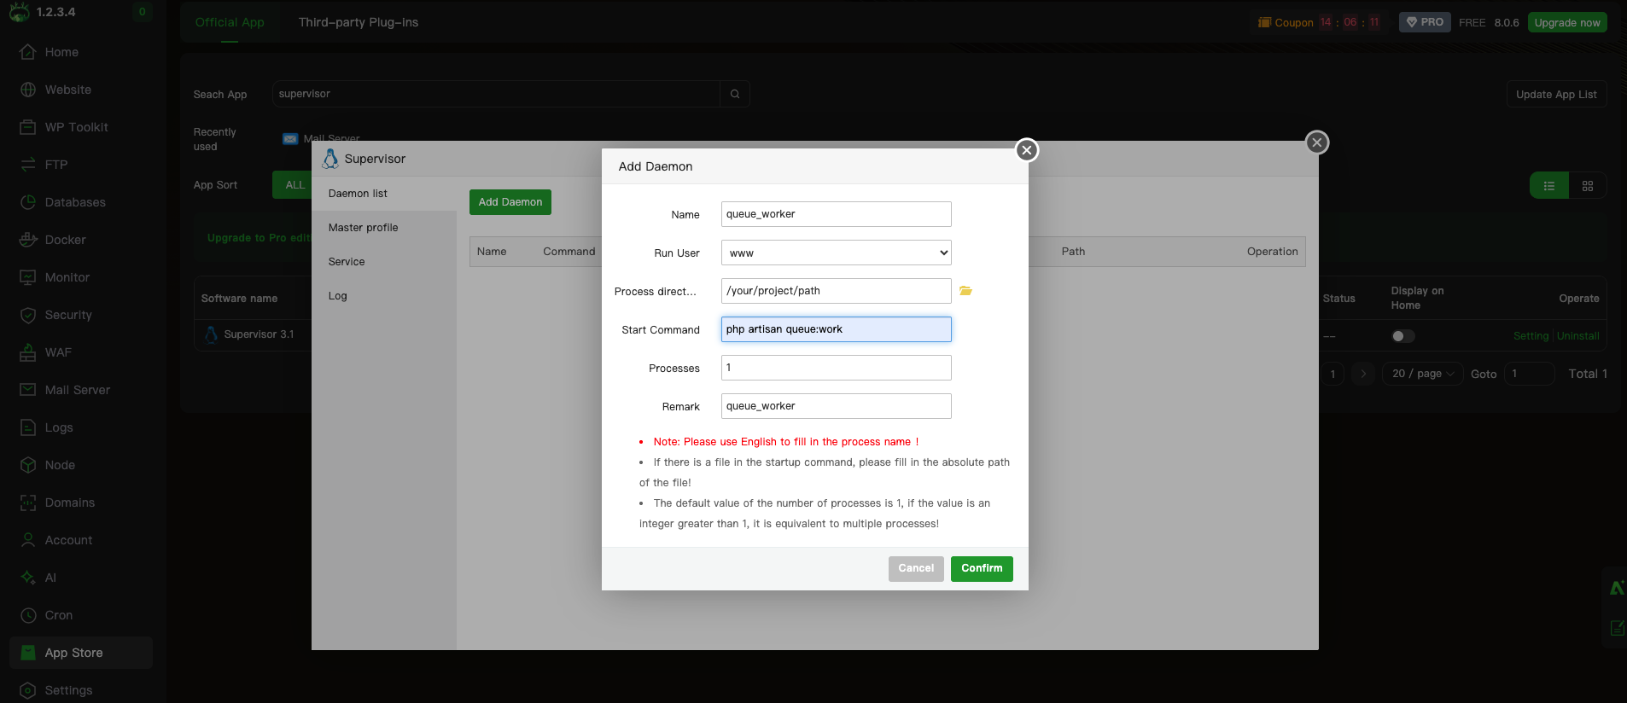1627x703 pixels.
Task: Click the WAF sidebar icon
Action: pyautogui.click(x=28, y=352)
